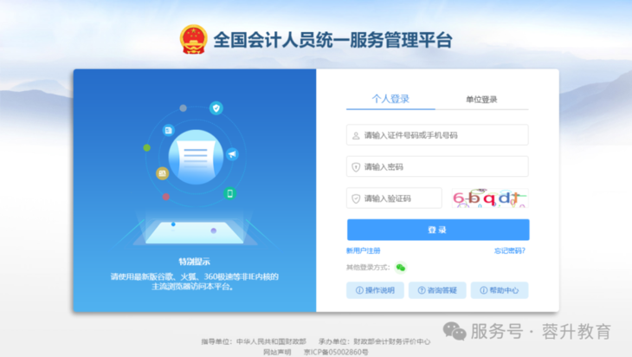632x357 pixels.
Task: Click the user icon in ID field
Action: tap(356, 135)
